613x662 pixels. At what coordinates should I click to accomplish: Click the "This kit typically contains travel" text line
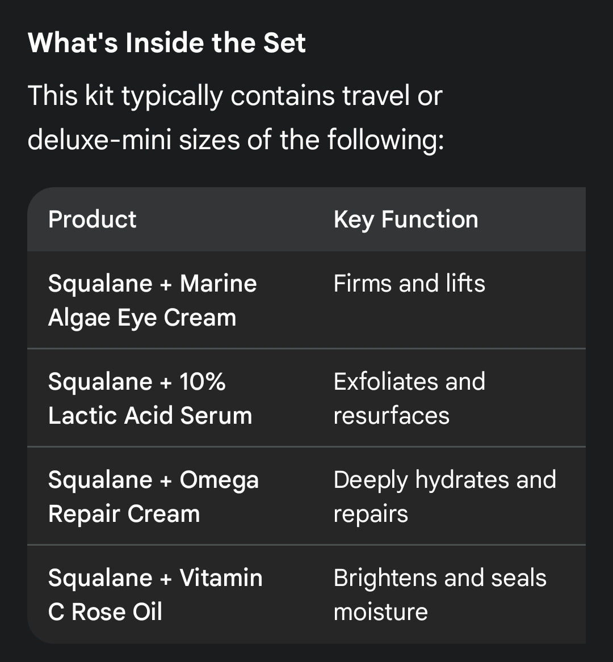[x=234, y=95]
